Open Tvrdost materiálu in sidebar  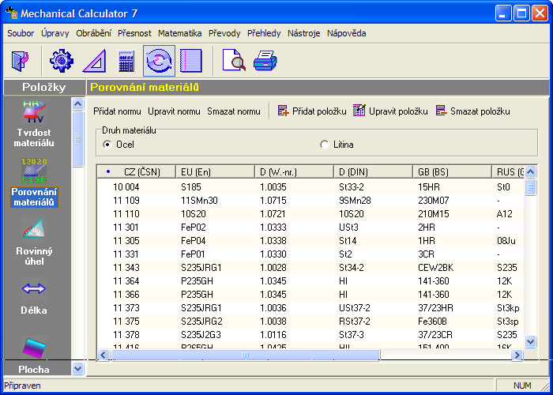click(x=34, y=124)
